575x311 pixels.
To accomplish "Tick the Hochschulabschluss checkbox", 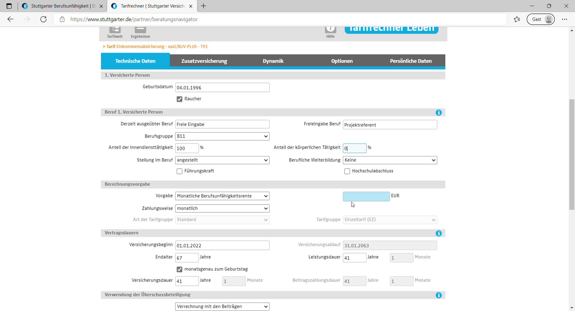I will click(347, 171).
